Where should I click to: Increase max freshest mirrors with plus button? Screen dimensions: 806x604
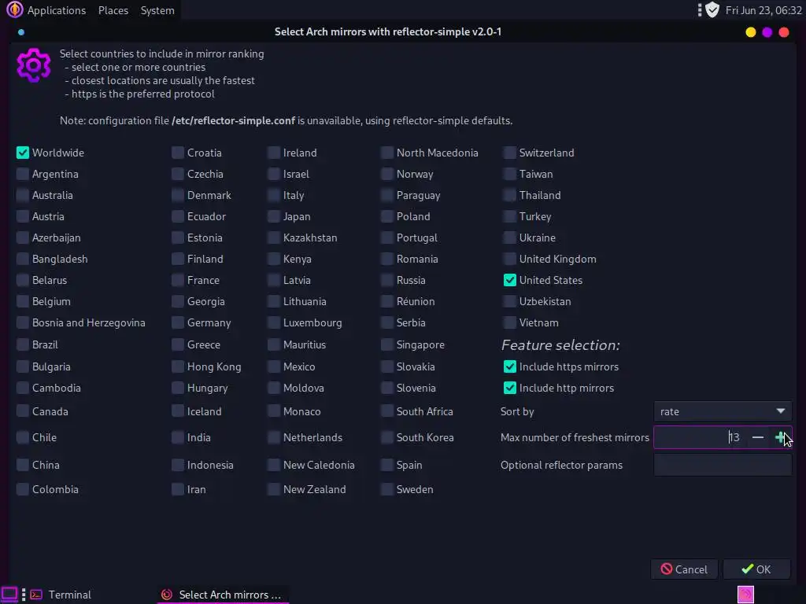[780, 437]
